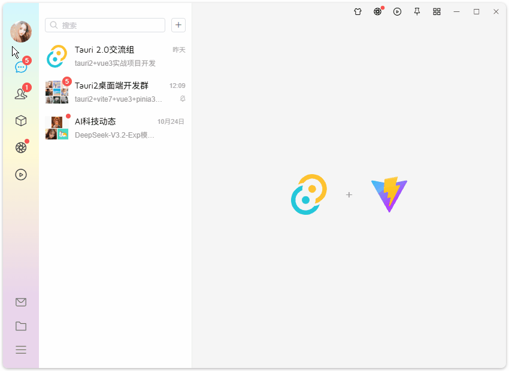Open the chat messages sidebar icon

coord(21,68)
